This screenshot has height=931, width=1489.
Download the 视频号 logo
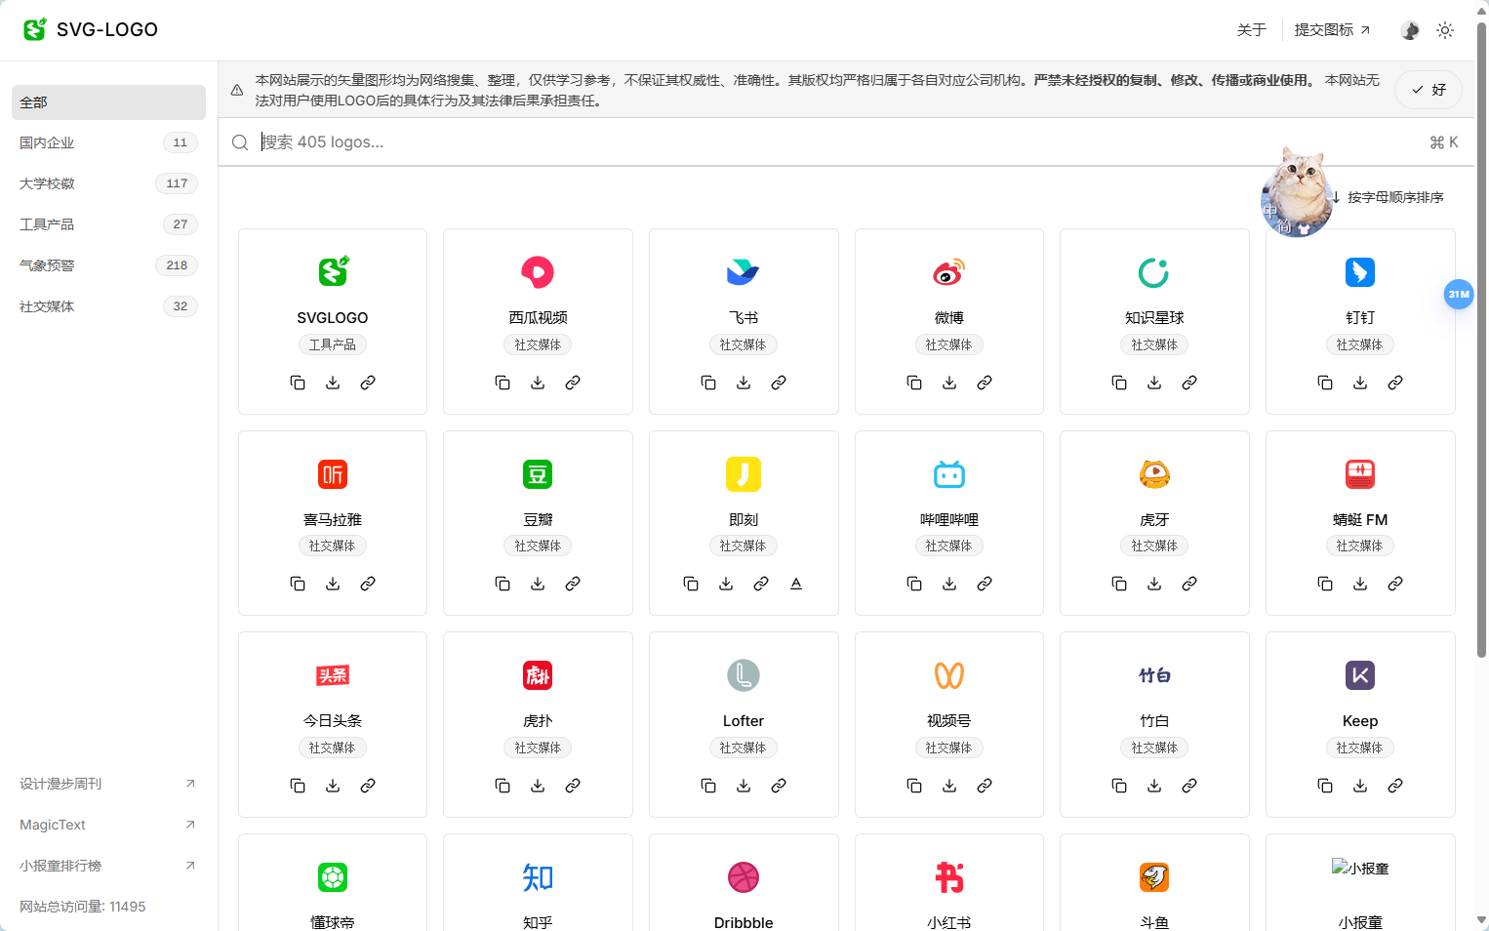tap(949, 786)
